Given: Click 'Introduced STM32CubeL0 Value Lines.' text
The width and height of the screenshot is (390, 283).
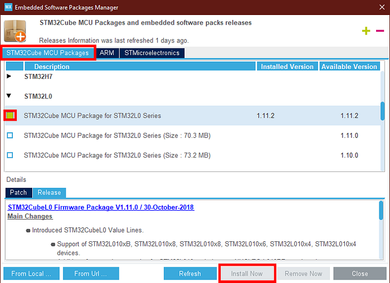Looking at the screenshot, I should point(88,230).
